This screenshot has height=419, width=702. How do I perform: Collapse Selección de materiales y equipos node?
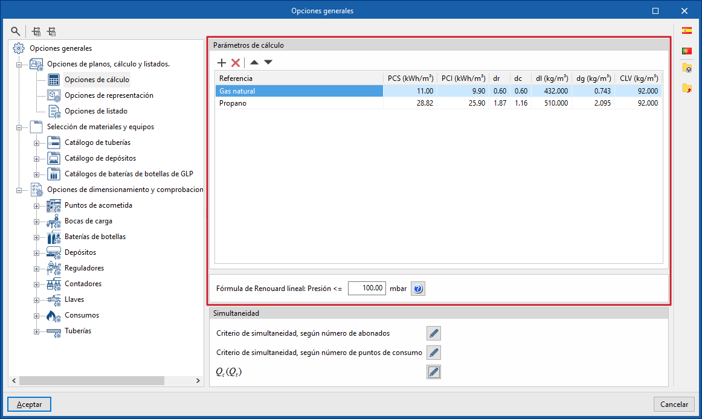(x=19, y=127)
